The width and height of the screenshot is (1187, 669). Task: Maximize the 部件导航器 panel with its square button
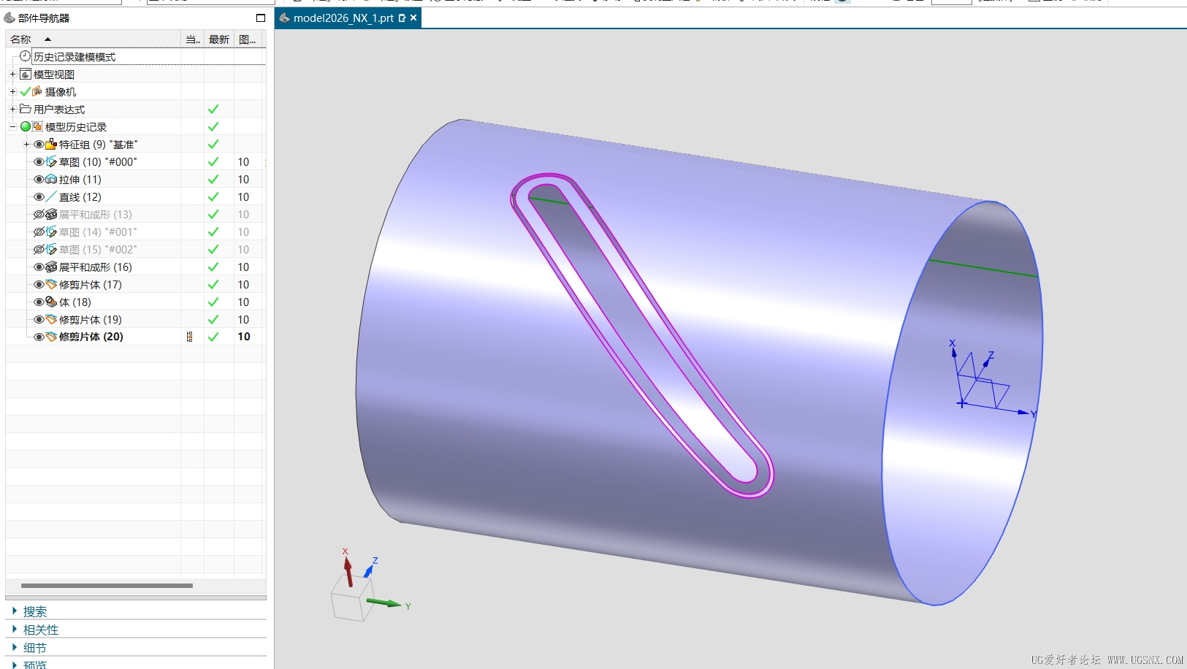(x=261, y=18)
